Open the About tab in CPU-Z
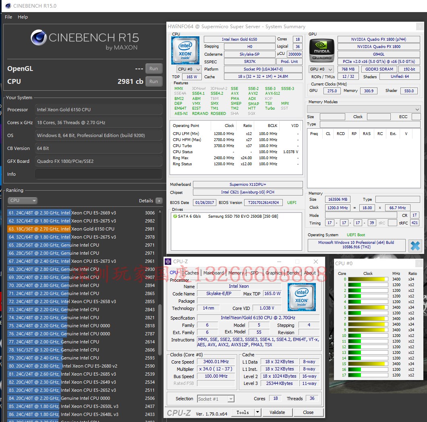The image size is (427, 422). tap(310, 273)
